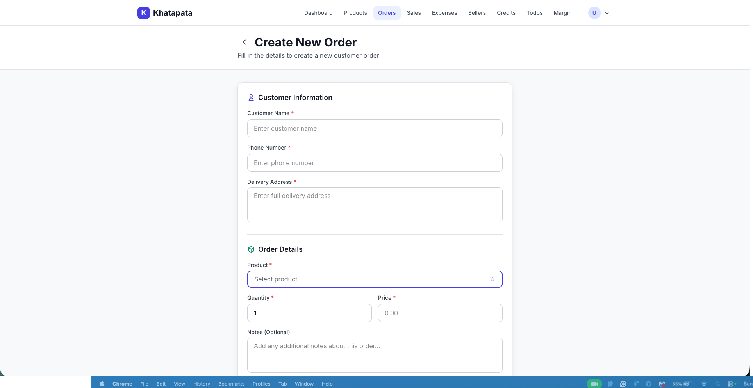
Task: Open the Grammarly icon in the menu bar
Action: 623,384
